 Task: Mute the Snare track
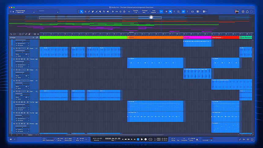[17, 48]
